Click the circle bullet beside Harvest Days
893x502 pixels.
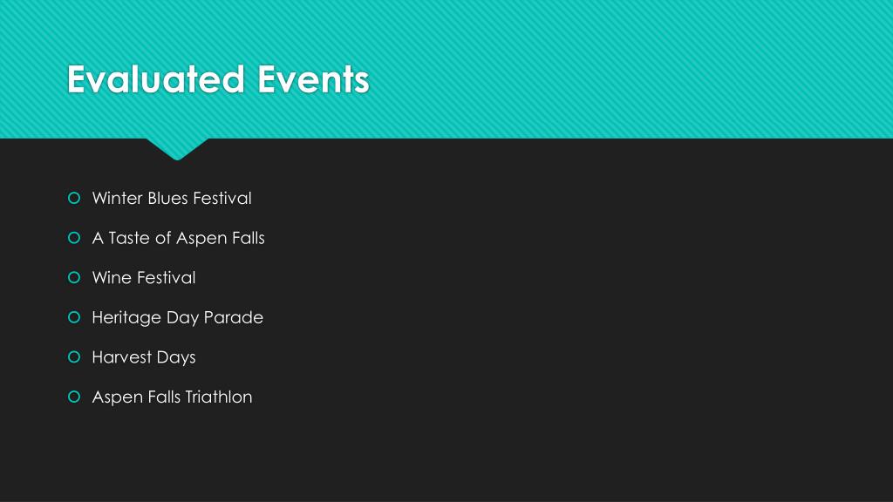[x=74, y=356]
